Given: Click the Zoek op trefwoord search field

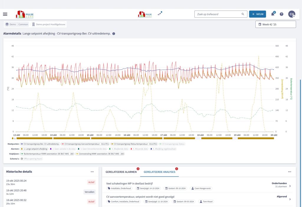Looking at the screenshot, I should click(218, 14).
